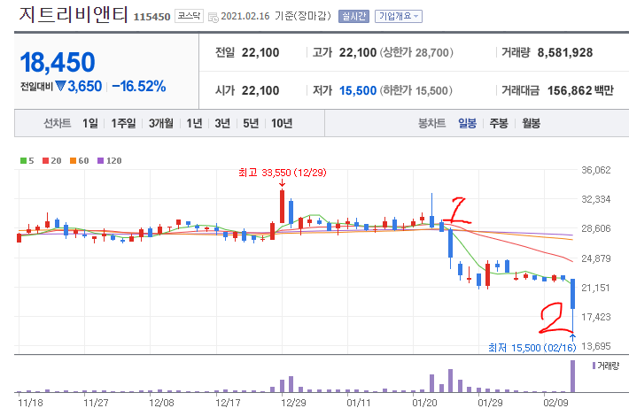Viewport: 629px width, 416px height.
Task: Click the 지트리비앤티 stock name heading
Action: click(74, 14)
